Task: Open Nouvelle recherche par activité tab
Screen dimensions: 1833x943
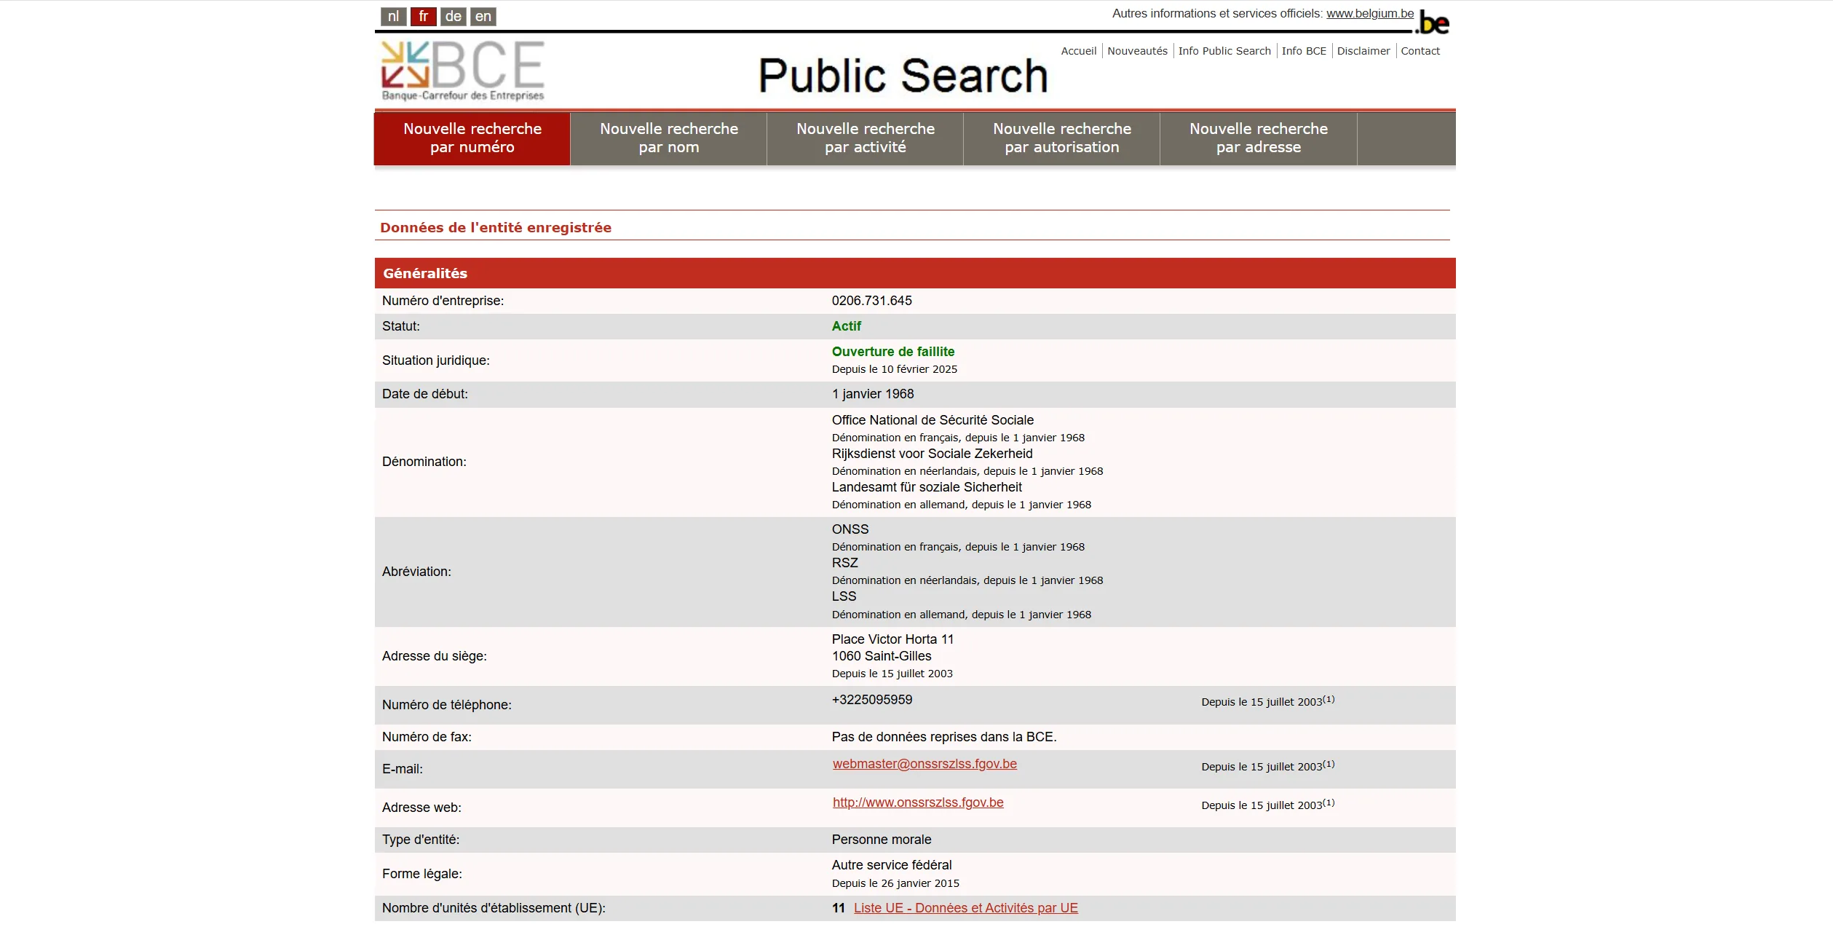Action: (x=865, y=138)
